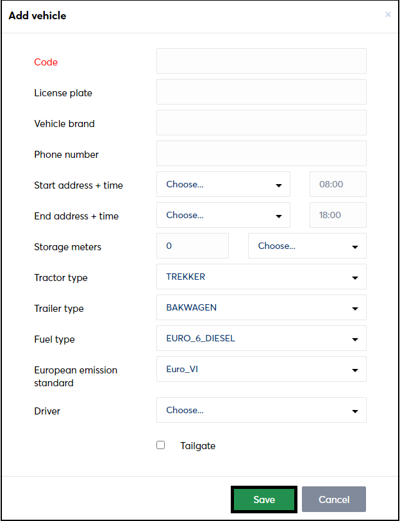Click the 08:00 start time field
Viewport: 400px width, 521px height.
click(338, 184)
